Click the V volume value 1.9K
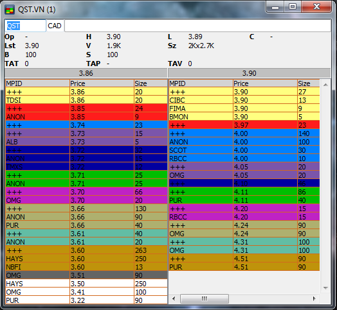337x310 pixels. (x=114, y=46)
